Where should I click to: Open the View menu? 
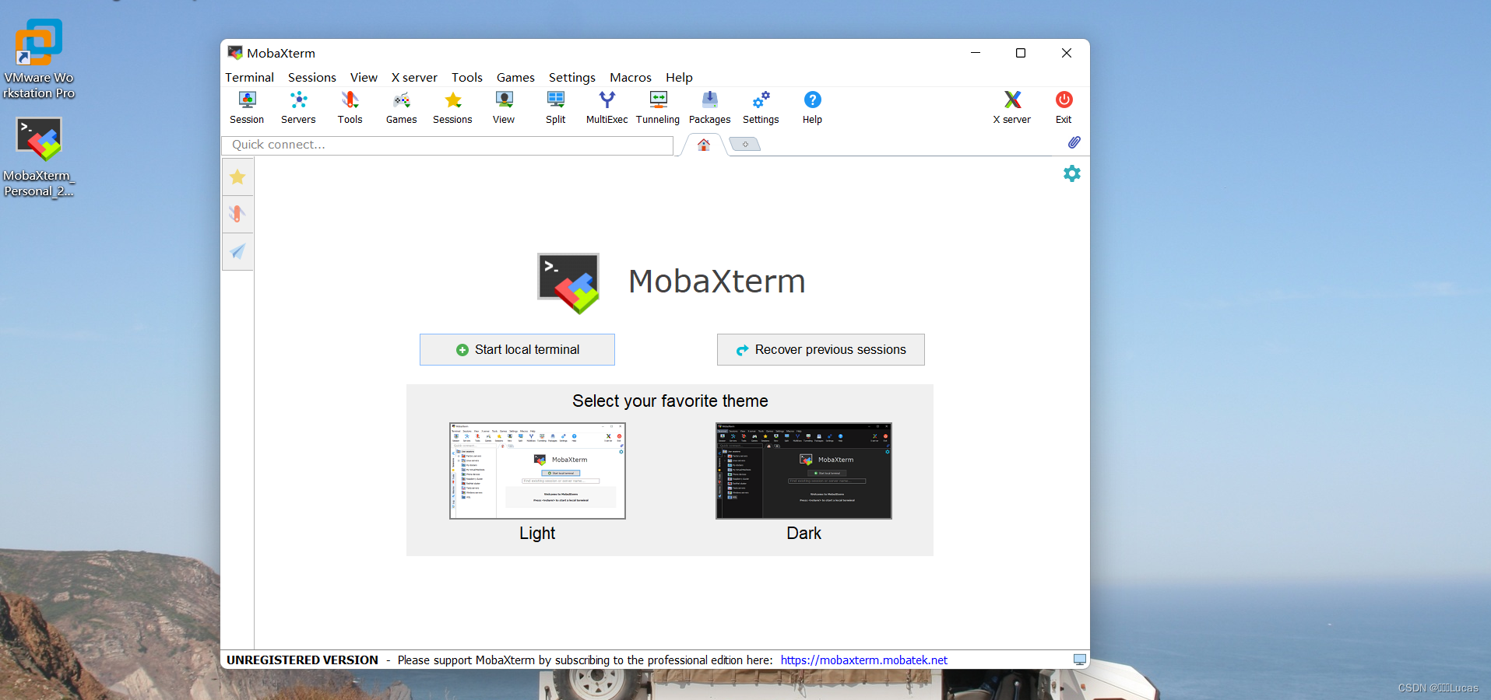364,77
